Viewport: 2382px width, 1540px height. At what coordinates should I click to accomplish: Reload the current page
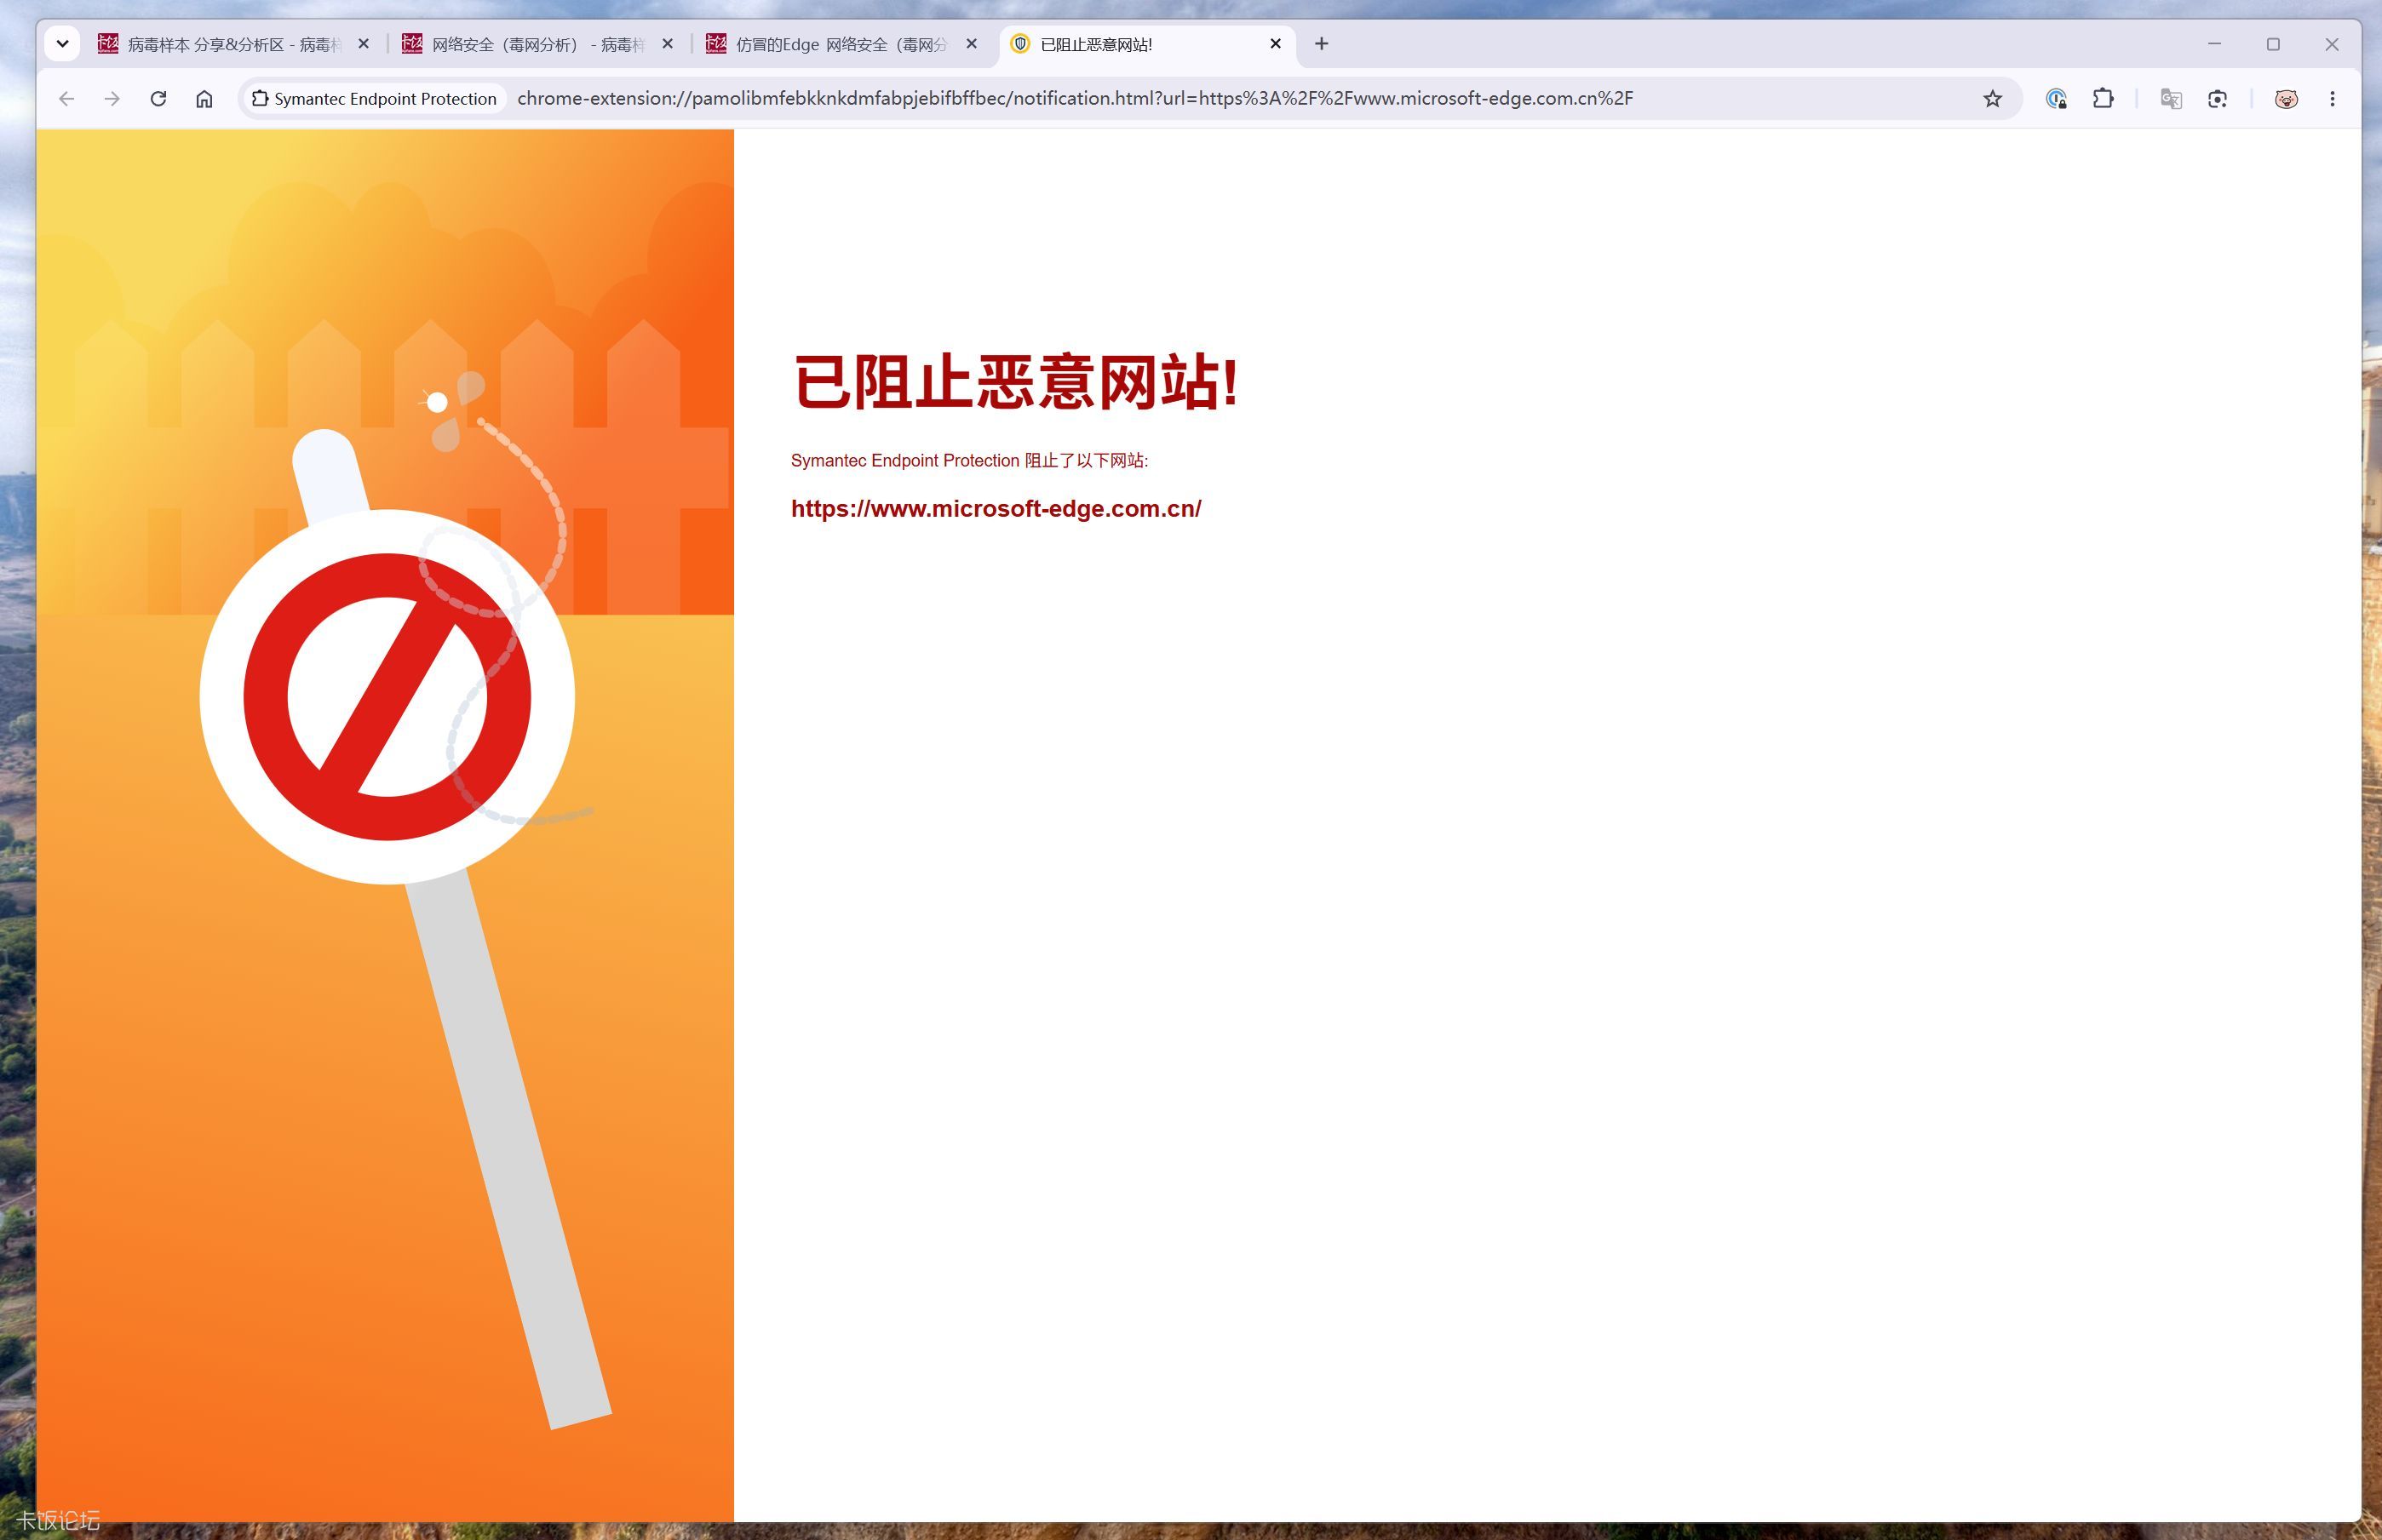click(x=158, y=99)
